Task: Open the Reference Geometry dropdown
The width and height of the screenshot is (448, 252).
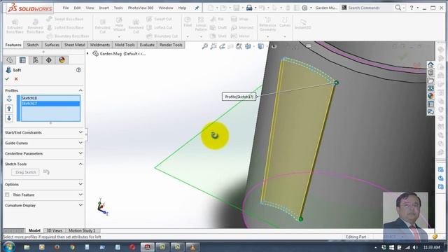Action: (267, 37)
